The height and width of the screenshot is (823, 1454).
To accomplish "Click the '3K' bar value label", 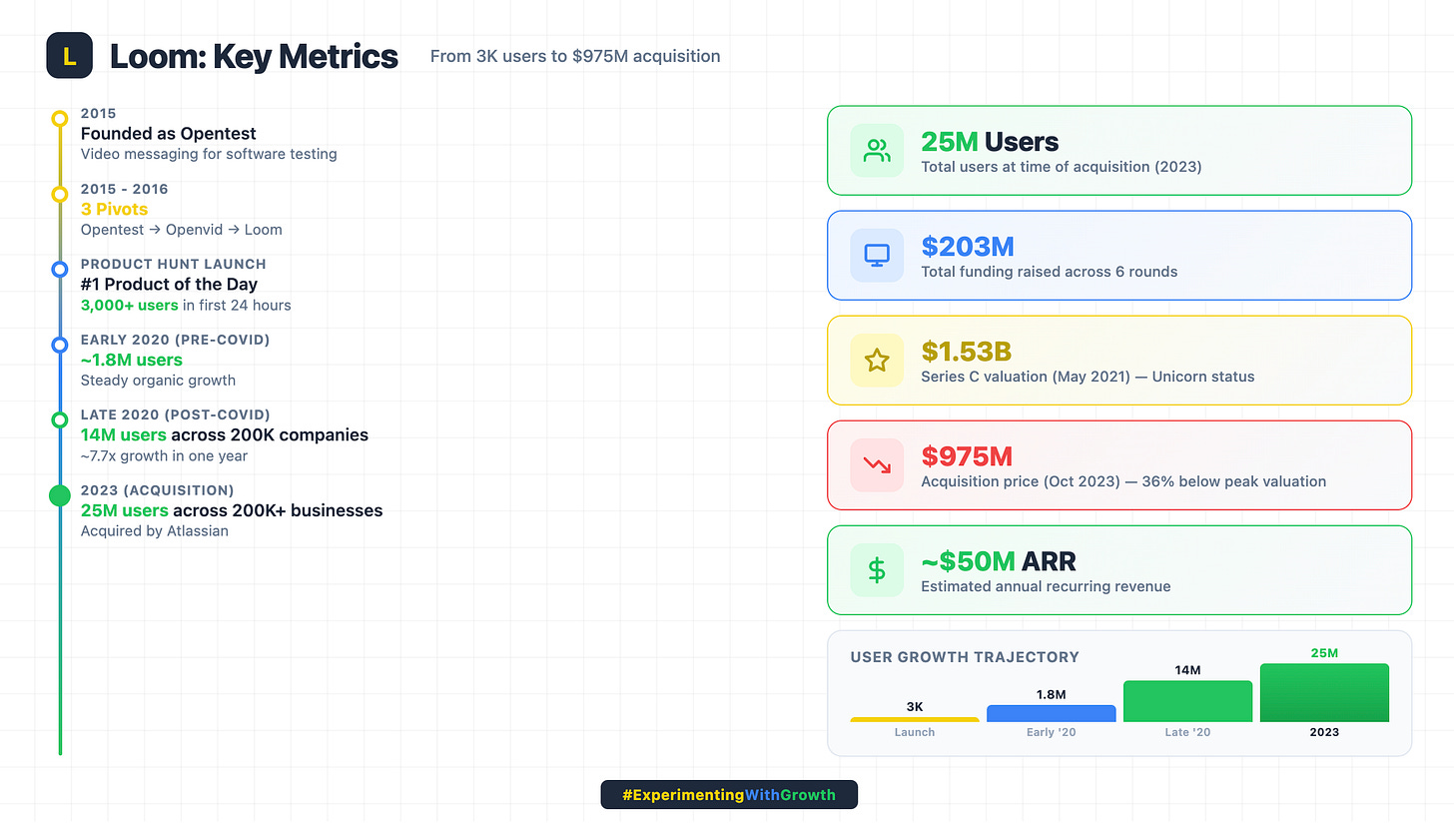I will (x=915, y=706).
